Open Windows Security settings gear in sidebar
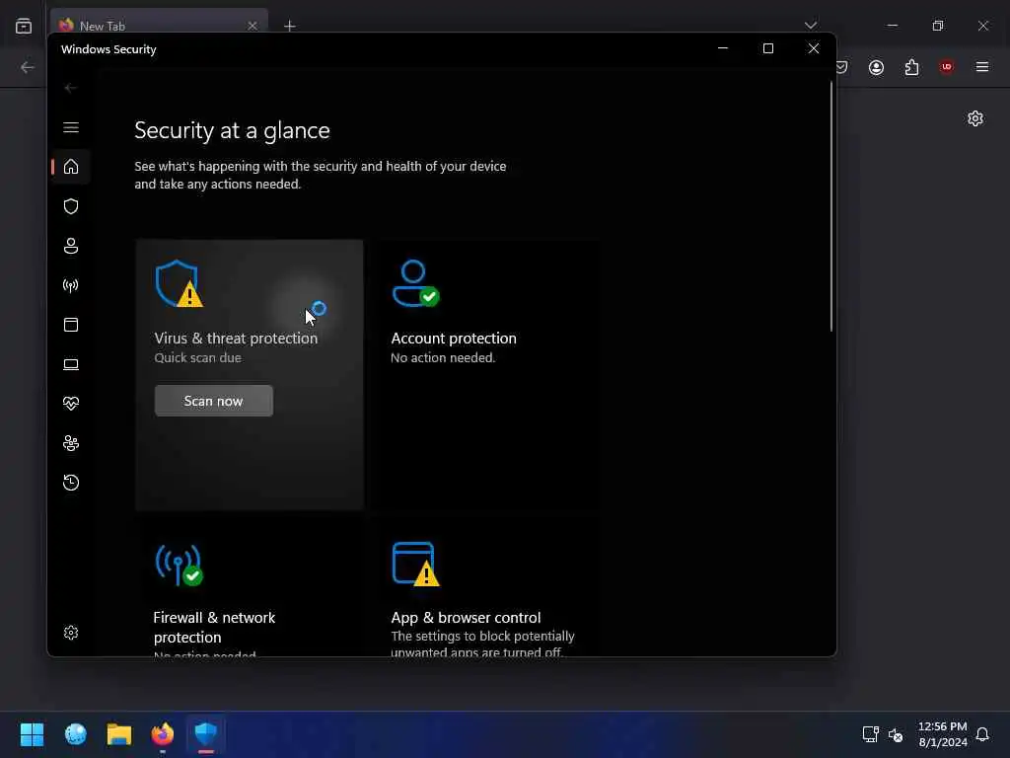The image size is (1010, 758). (x=71, y=633)
